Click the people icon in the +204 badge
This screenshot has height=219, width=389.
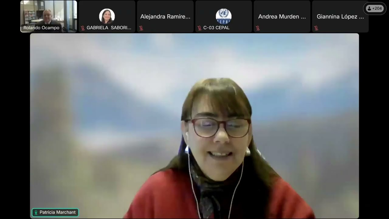tap(369, 9)
